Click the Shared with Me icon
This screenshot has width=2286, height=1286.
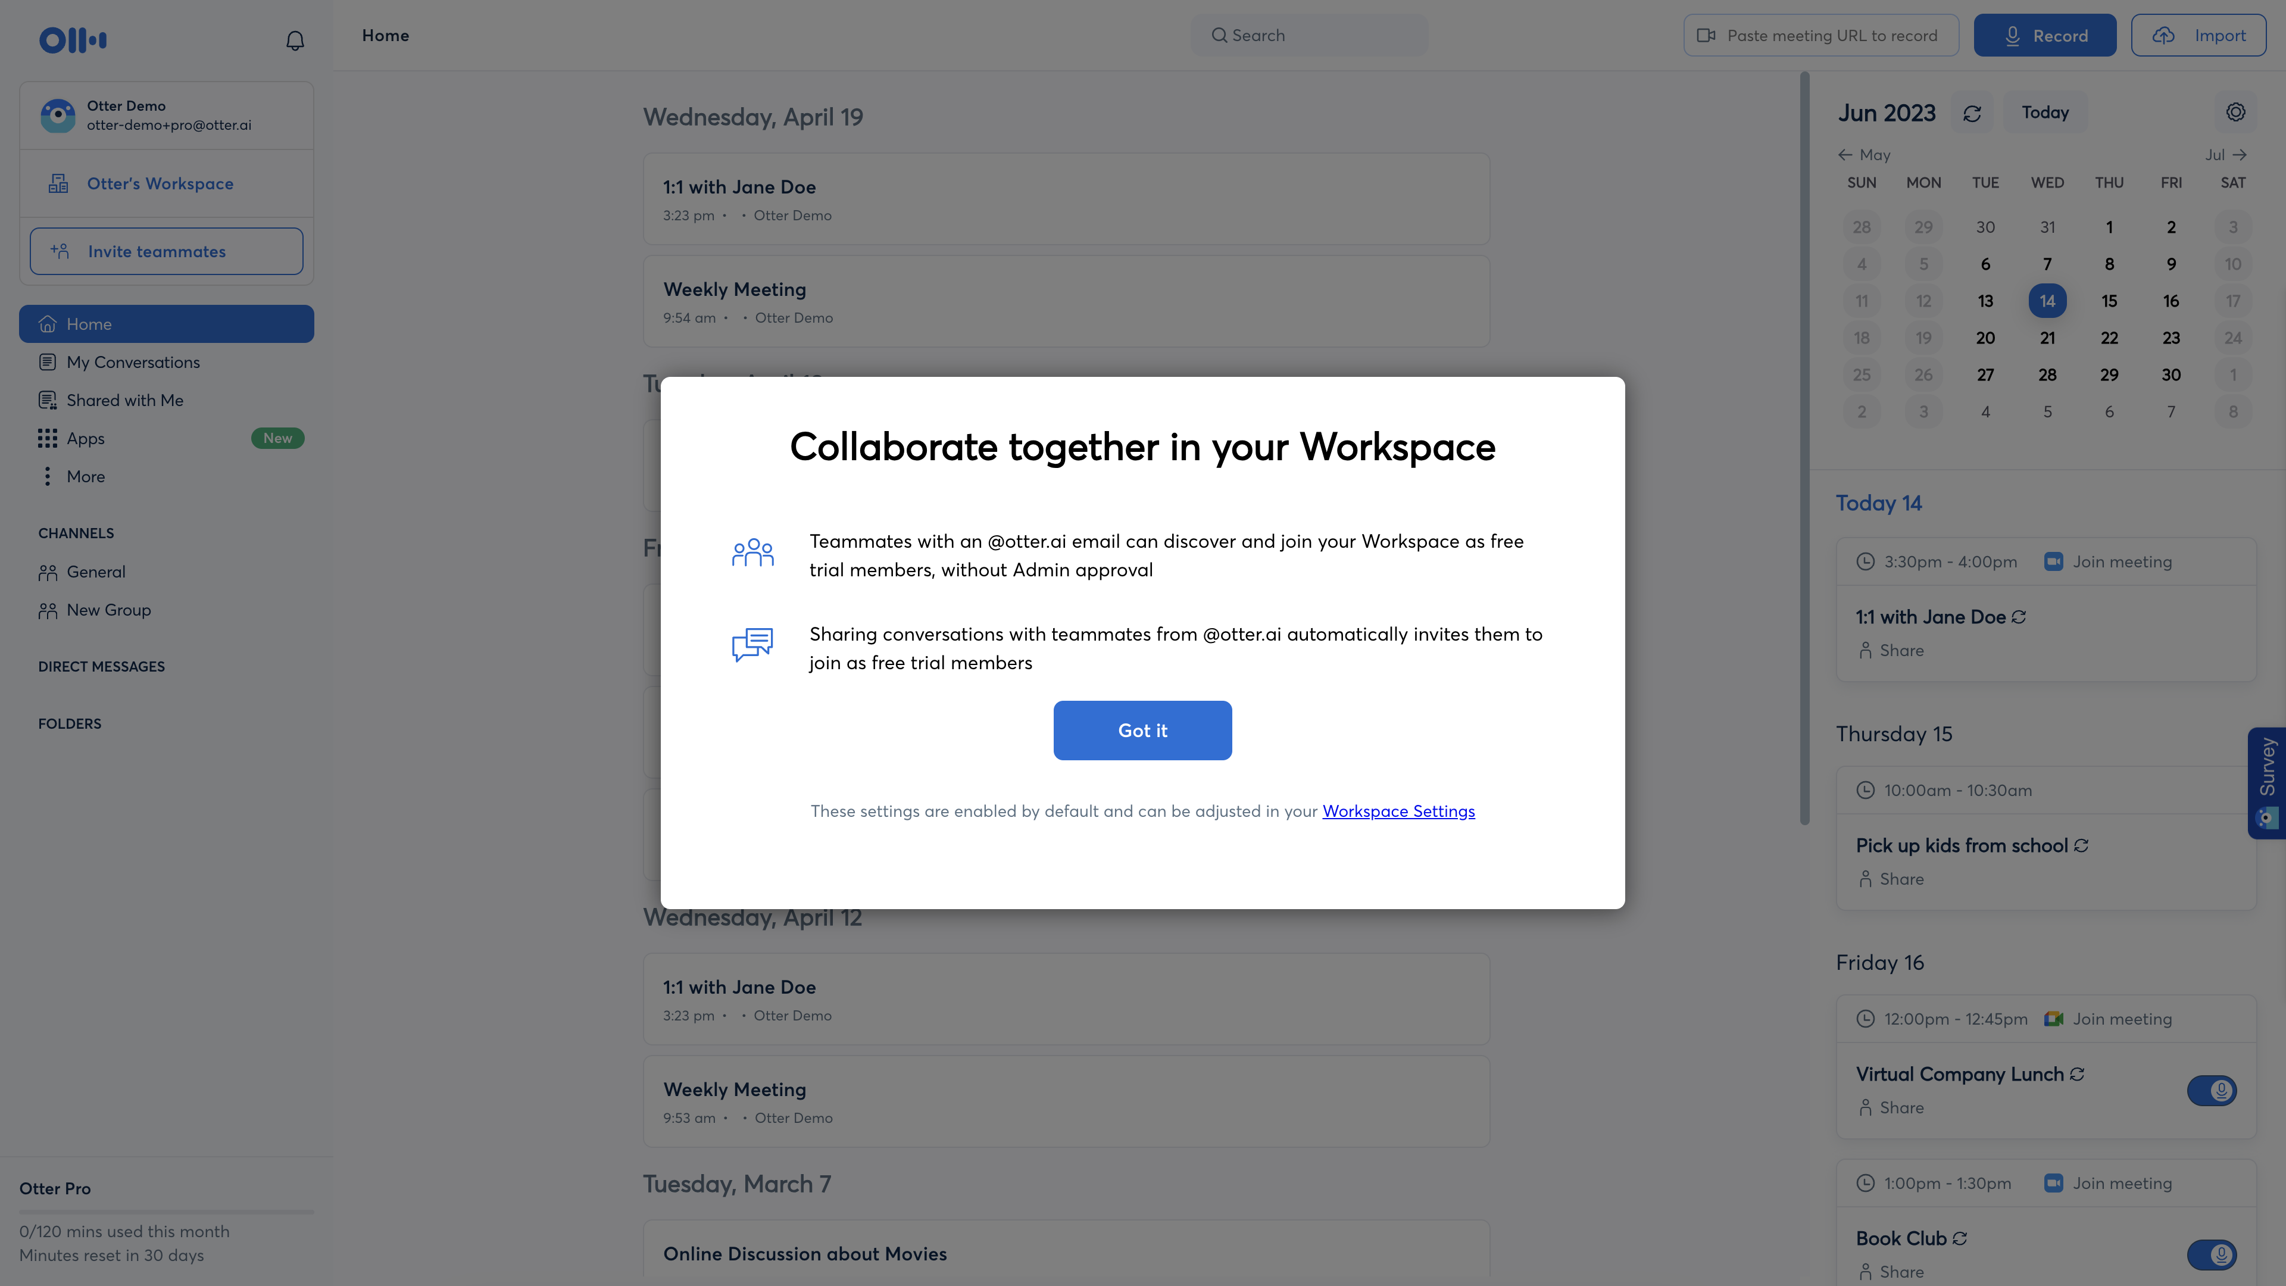[48, 400]
